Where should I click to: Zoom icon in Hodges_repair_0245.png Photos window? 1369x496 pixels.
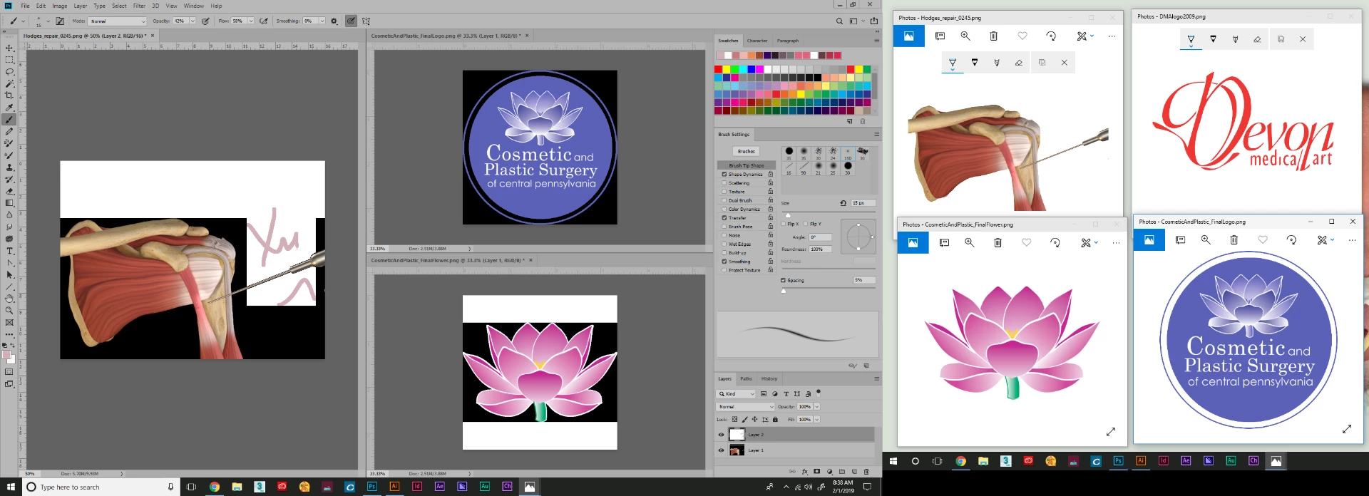pos(965,36)
